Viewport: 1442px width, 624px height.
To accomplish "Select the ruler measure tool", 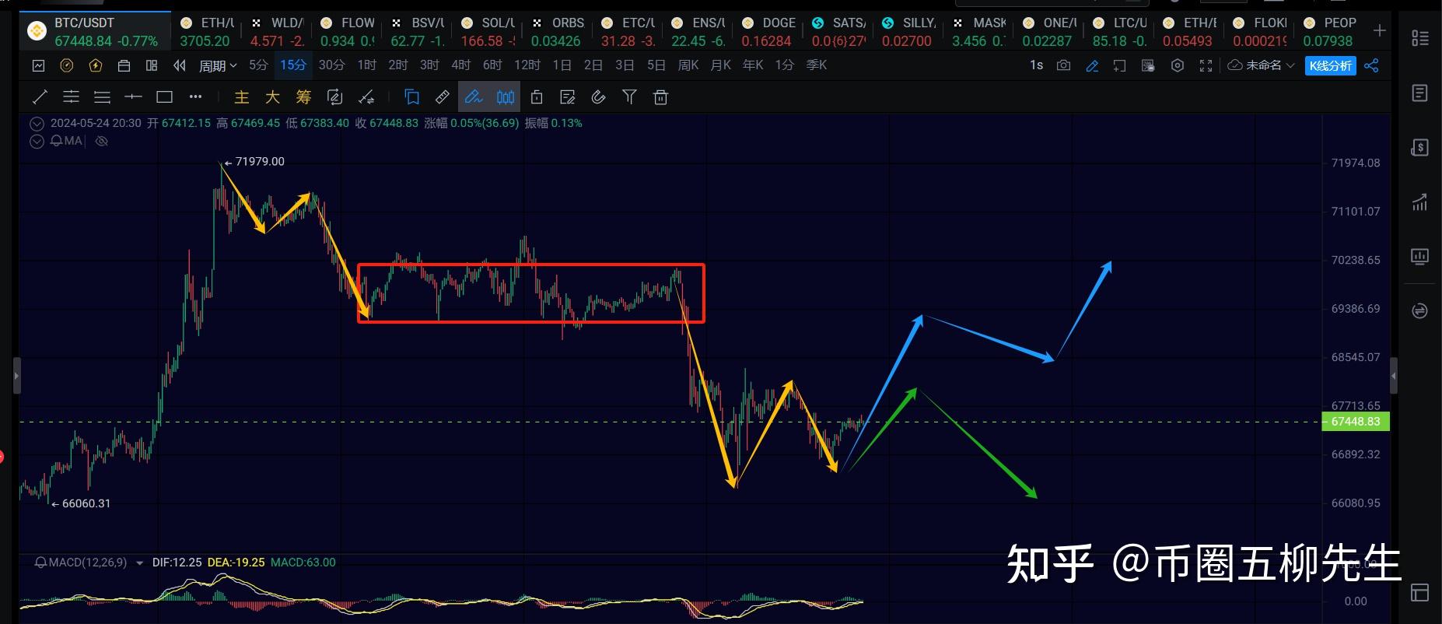I will tap(443, 97).
